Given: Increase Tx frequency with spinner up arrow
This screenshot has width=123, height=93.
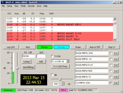Looking at the screenshot, I should [68, 61].
